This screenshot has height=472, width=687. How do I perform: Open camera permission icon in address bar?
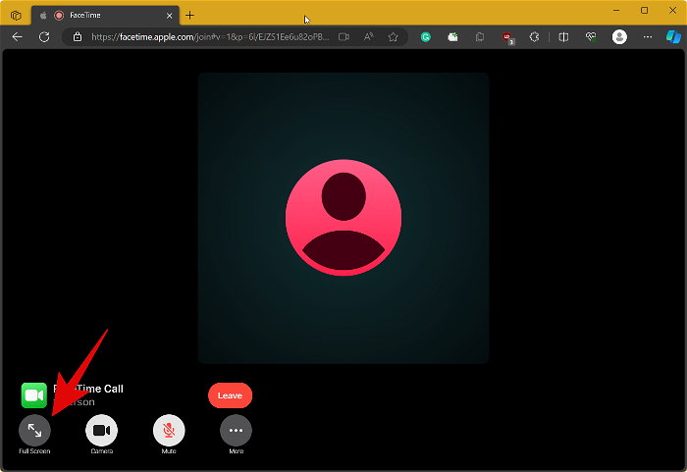[x=343, y=37]
